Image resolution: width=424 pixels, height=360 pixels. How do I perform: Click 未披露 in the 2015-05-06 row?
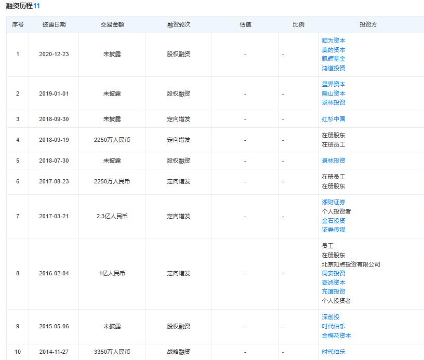tap(112, 326)
